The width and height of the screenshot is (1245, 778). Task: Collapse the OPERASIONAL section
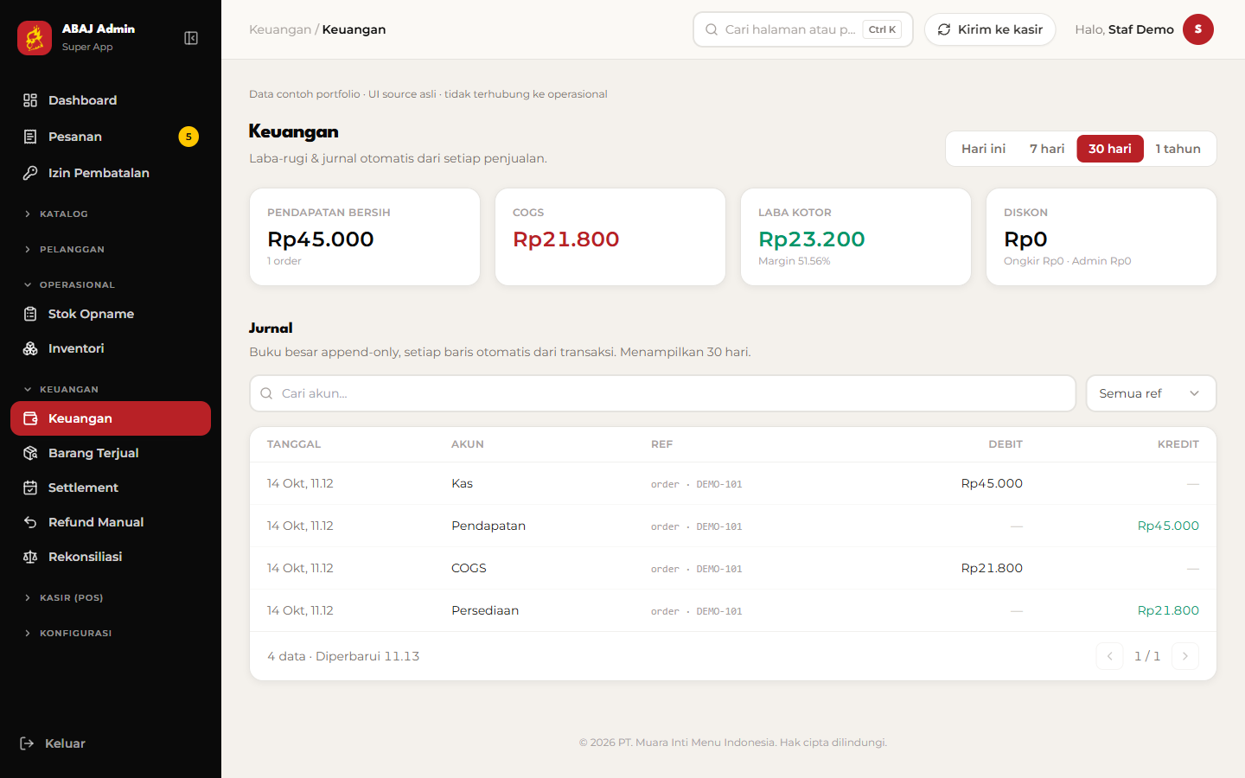[x=111, y=284]
